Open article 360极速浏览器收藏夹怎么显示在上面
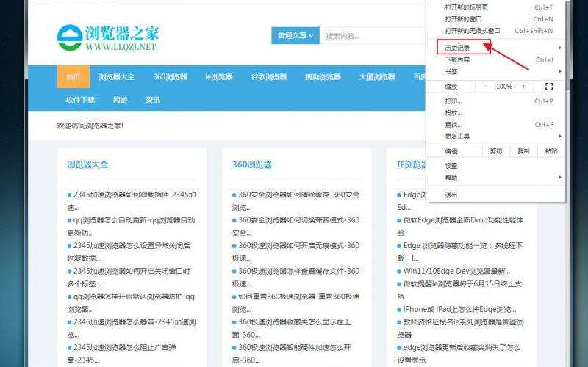Image resolution: width=588 pixels, height=367 pixels. point(292,328)
